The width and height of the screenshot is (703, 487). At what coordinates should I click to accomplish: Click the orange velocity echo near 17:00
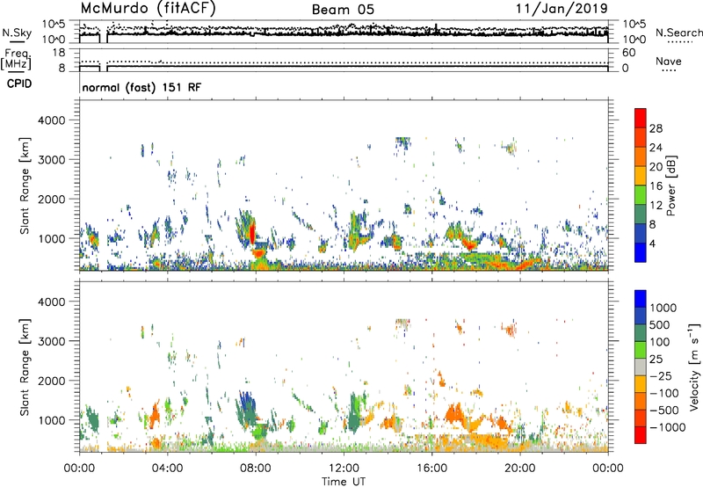click(x=454, y=414)
